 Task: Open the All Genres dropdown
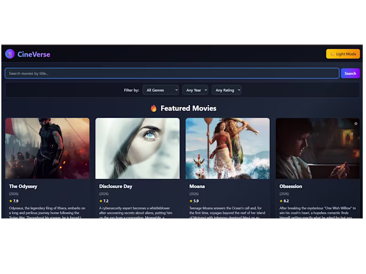[161, 90]
